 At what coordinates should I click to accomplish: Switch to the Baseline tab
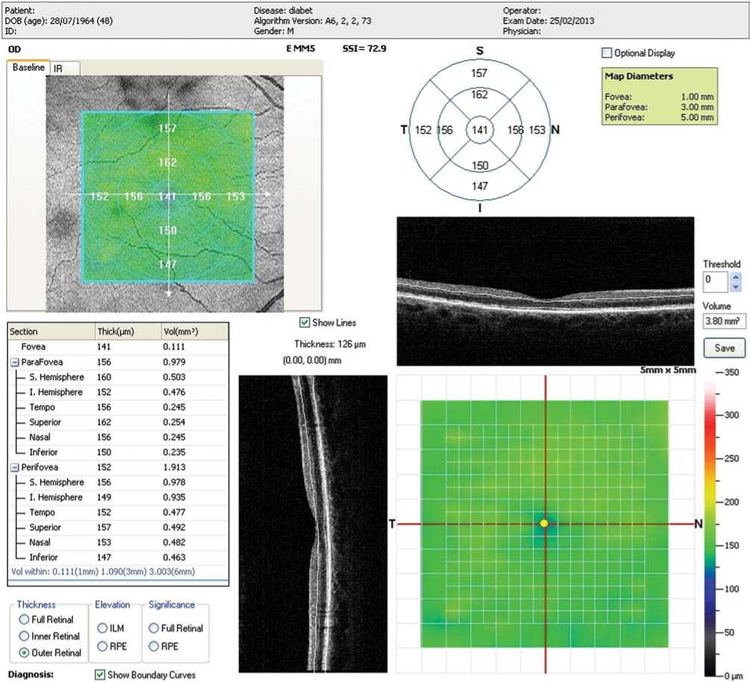(28, 67)
